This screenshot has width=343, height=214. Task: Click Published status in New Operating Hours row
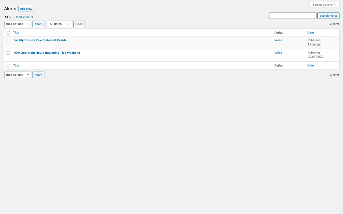[x=314, y=53]
